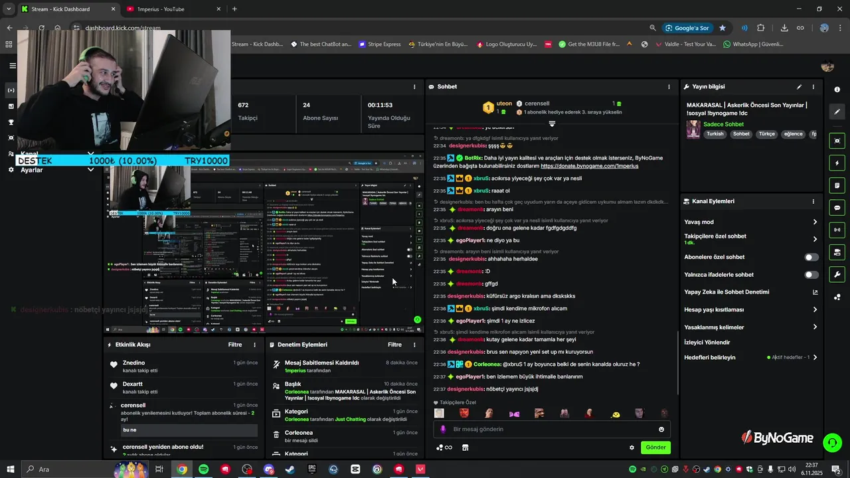
Task: Open Stripe Express bookmark
Action: 379,44
